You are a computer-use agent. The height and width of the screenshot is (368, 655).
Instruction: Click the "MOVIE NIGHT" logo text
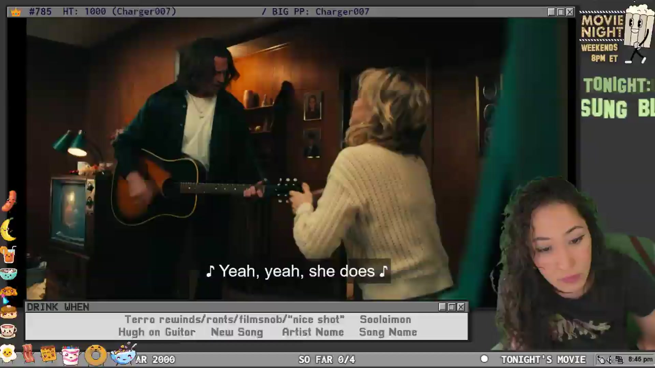pyautogui.click(x=602, y=26)
